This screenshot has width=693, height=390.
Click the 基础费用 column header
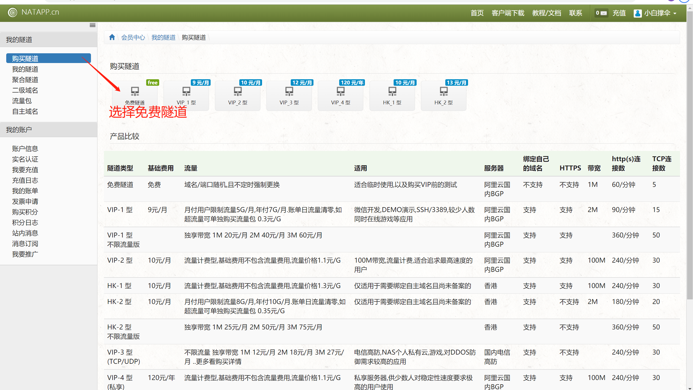tap(161, 168)
